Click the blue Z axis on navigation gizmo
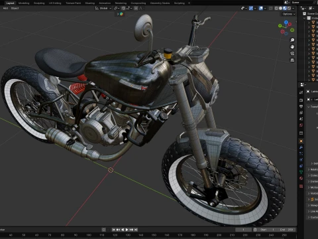This screenshot has height=239, width=318. click(286, 23)
